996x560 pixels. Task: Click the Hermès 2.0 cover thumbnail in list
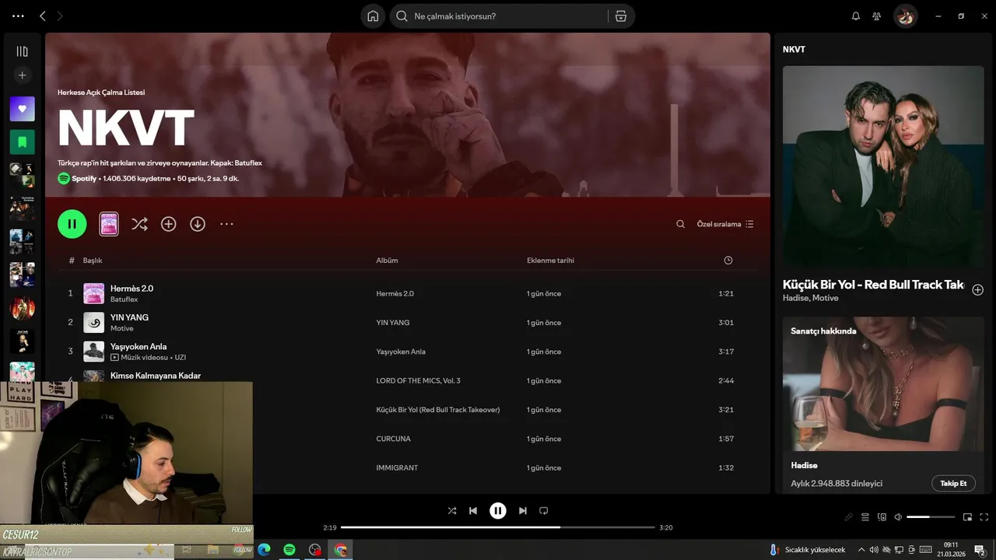[94, 293]
